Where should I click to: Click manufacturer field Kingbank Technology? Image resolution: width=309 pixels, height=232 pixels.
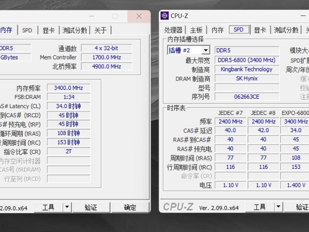pyautogui.click(x=247, y=69)
